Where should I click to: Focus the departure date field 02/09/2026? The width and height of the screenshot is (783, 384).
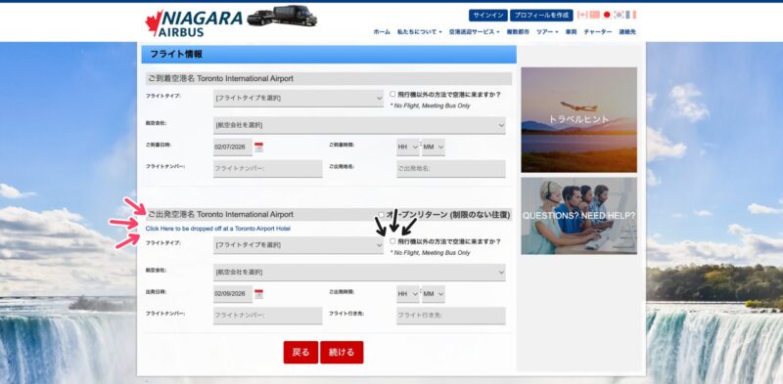pyautogui.click(x=233, y=294)
